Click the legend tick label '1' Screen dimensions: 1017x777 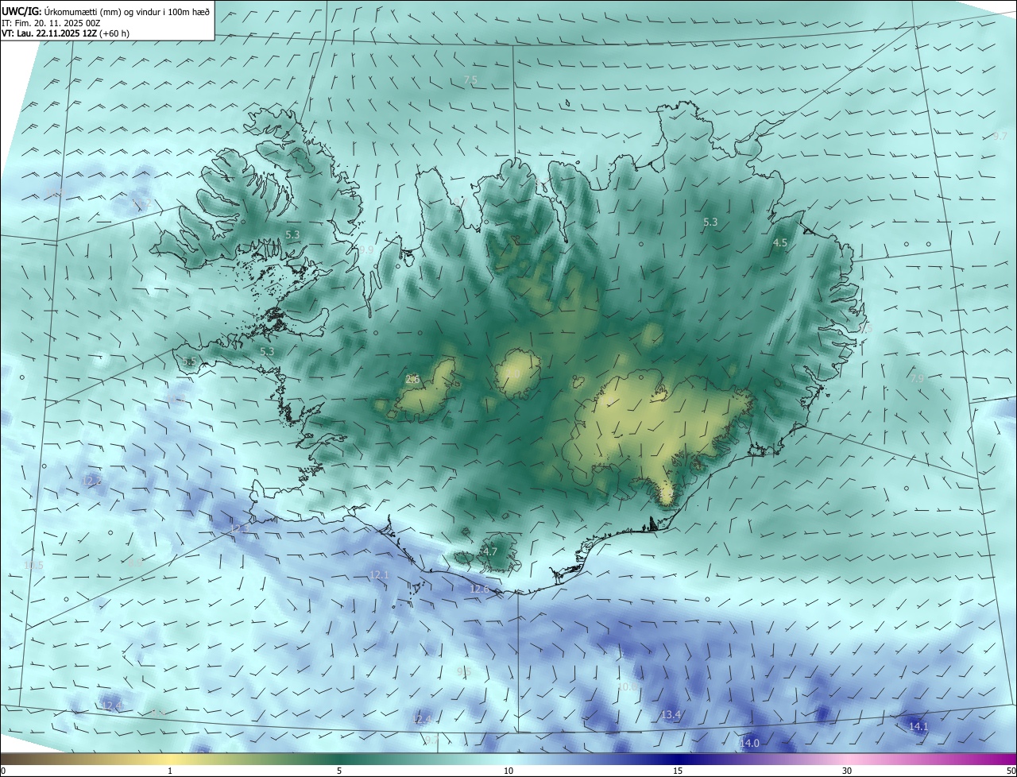pyautogui.click(x=170, y=771)
